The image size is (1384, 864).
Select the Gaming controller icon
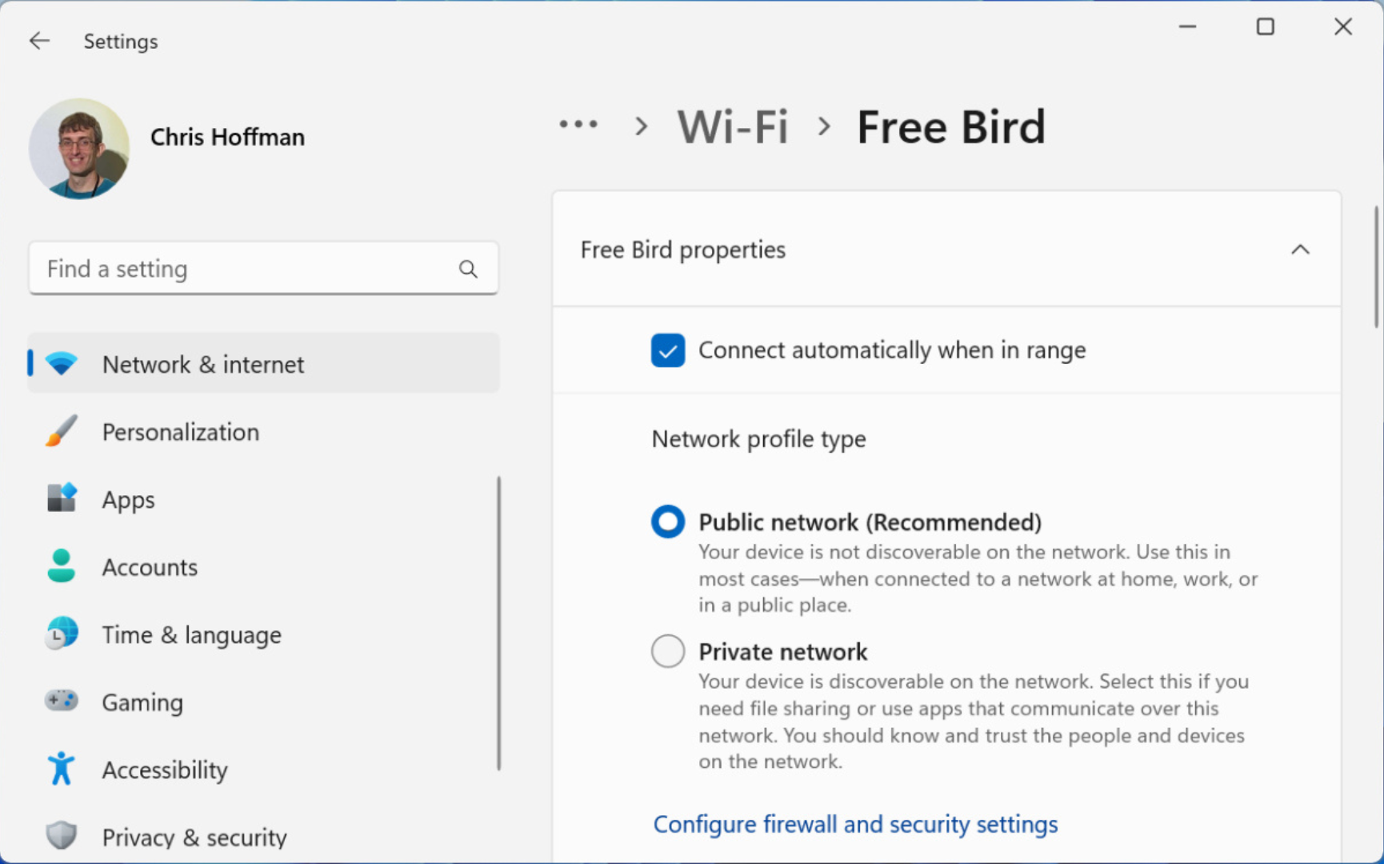[x=61, y=701]
